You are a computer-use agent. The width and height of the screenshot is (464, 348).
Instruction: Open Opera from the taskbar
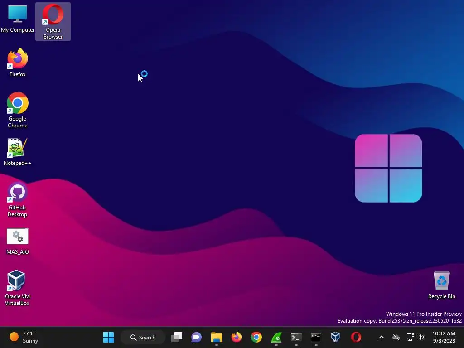[356, 337]
